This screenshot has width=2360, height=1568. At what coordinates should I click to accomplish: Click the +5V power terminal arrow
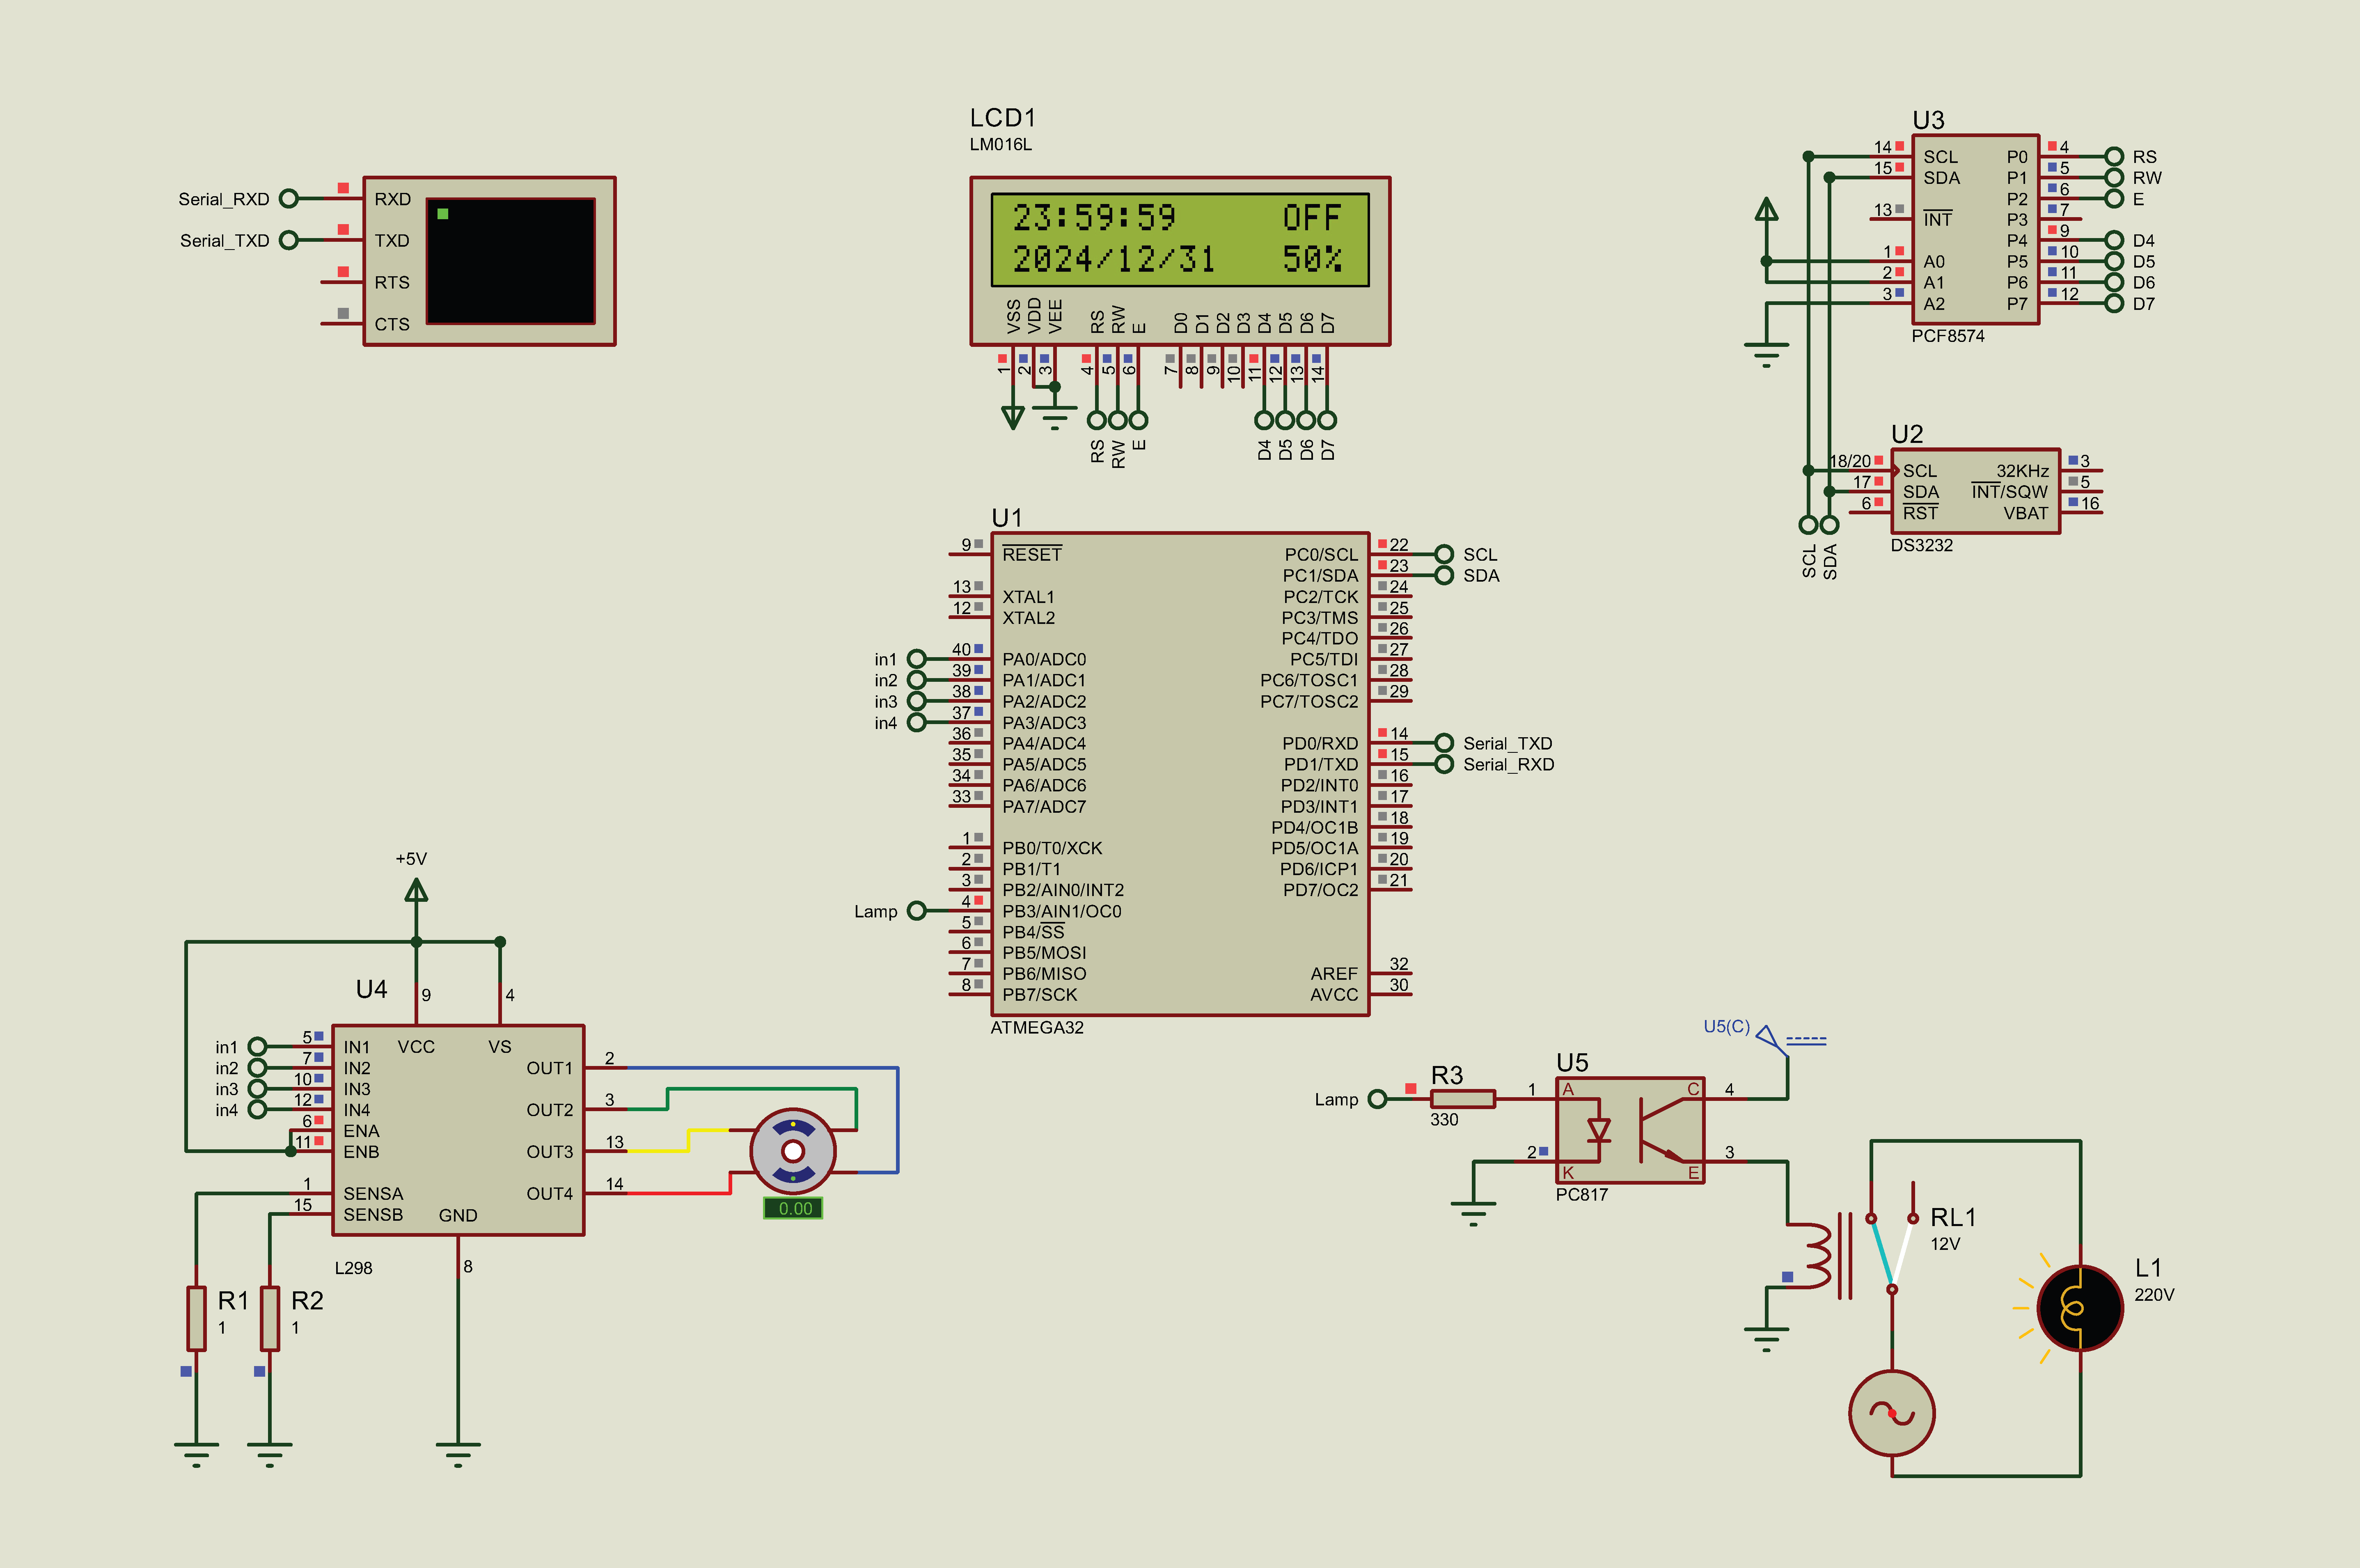click(416, 890)
